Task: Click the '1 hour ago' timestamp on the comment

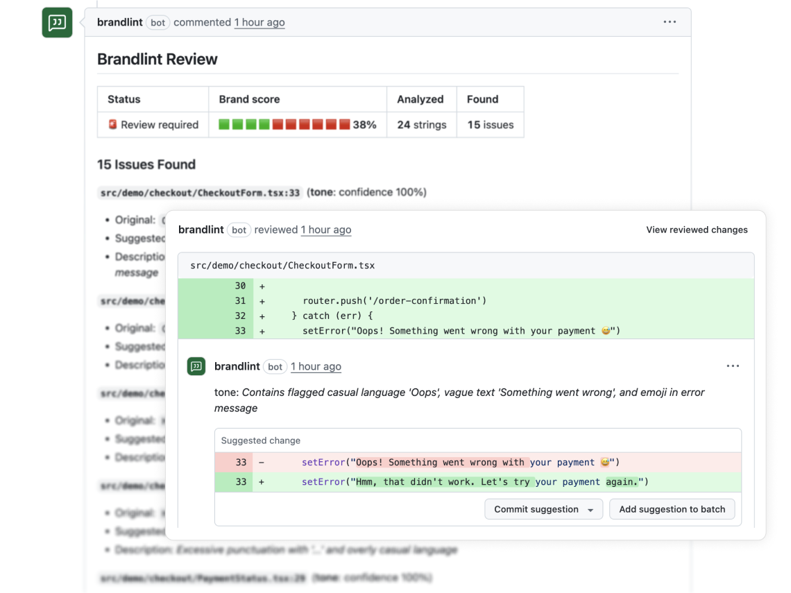Action: [260, 22]
